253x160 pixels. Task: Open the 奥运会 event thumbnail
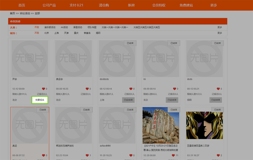(x=73, y=59)
